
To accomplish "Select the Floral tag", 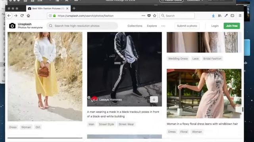I will pos(184,132).
